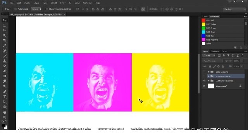Expand the Subtractive Example group
Viewport: 248px width, 139px height.
pyautogui.click(x=208, y=81)
